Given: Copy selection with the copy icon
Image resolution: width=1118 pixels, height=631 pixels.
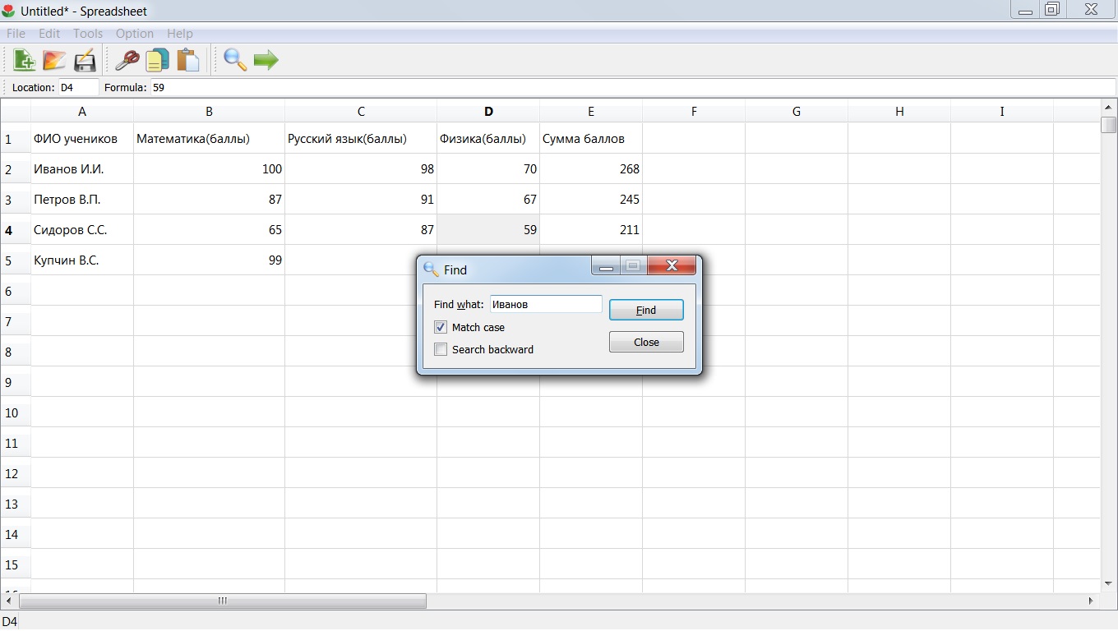Looking at the screenshot, I should click(157, 60).
